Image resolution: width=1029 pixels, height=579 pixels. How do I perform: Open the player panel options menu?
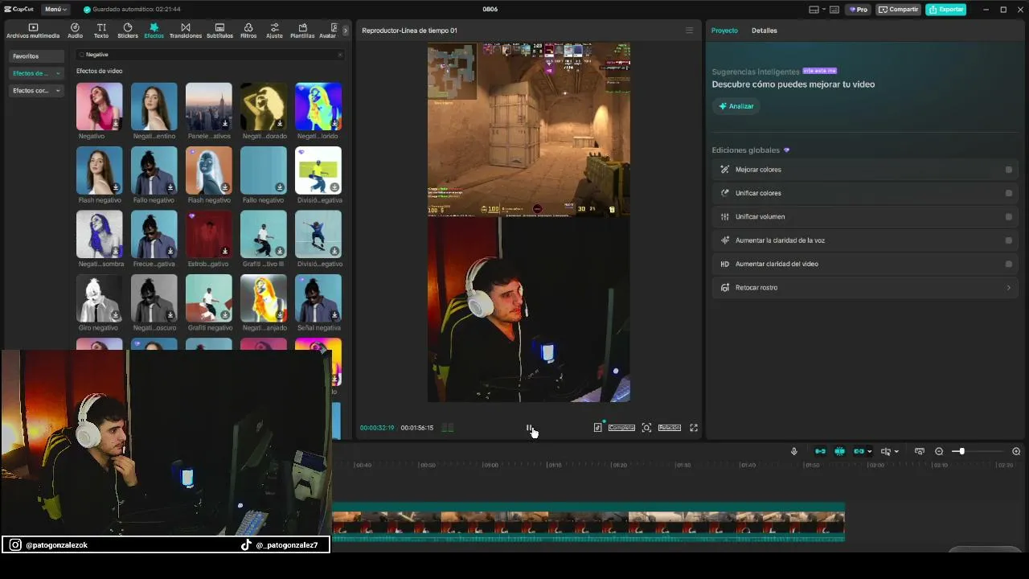(689, 31)
